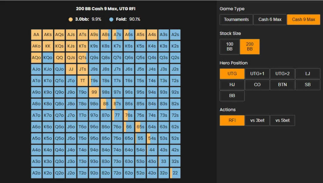Switch to the LJ position
Screen dimensions: 323x183
point(308,74)
